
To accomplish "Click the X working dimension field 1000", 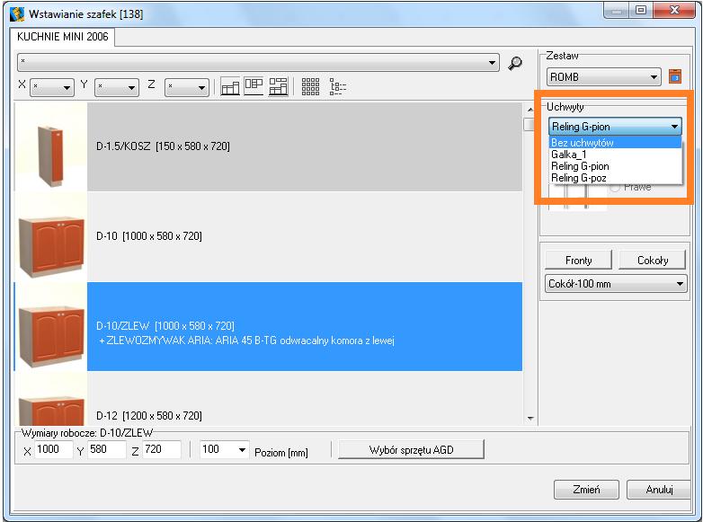I will pos(53,449).
